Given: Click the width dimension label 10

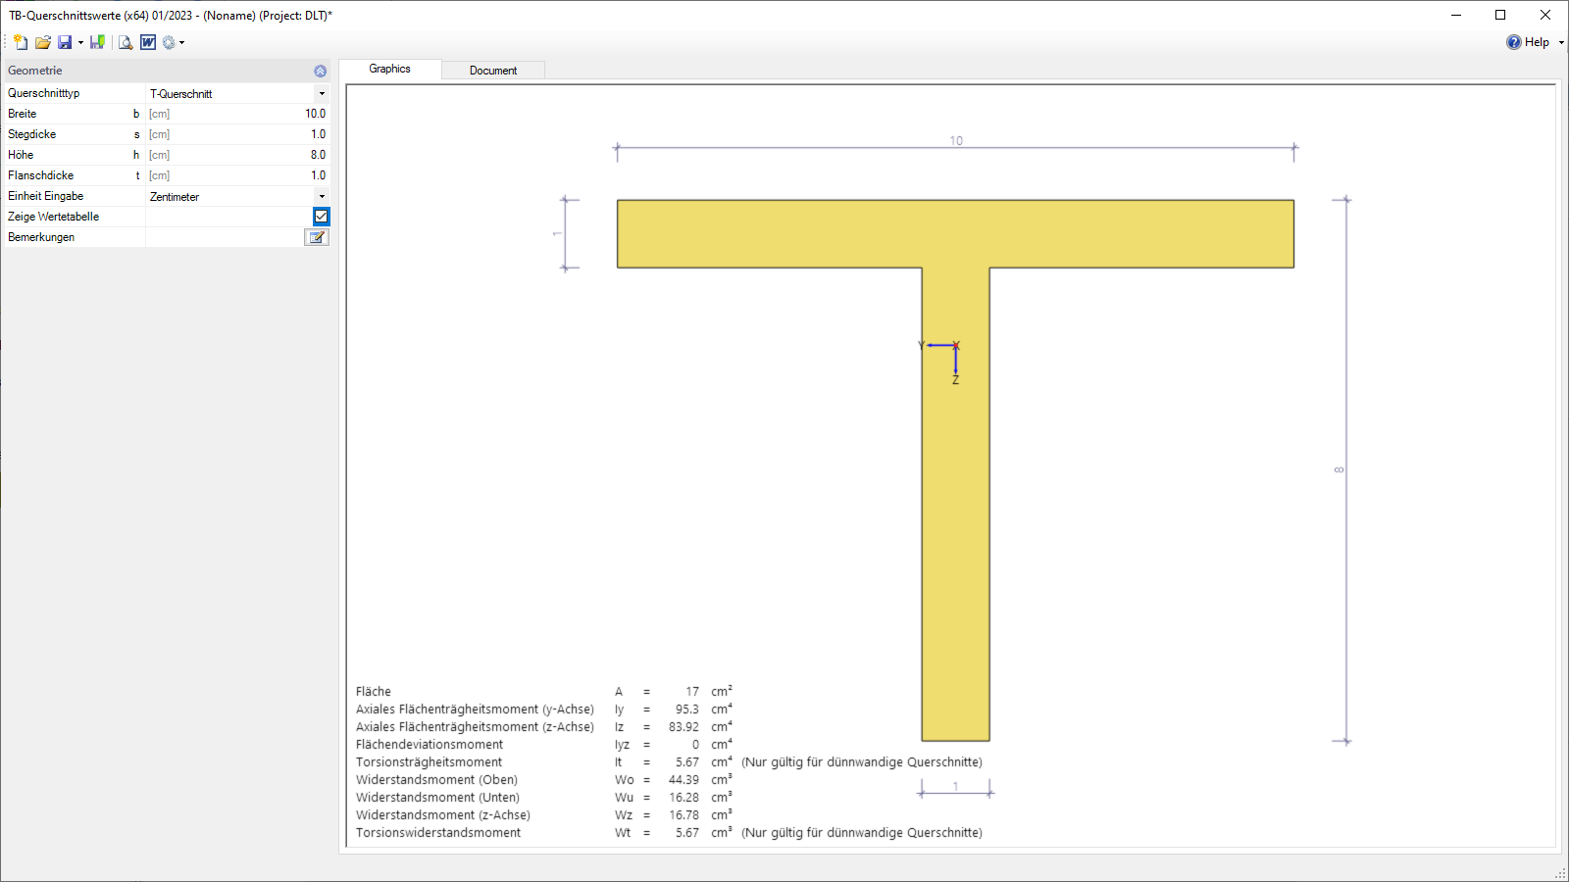Looking at the screenshot, I should pyautogui.click(x=956, y=141).
